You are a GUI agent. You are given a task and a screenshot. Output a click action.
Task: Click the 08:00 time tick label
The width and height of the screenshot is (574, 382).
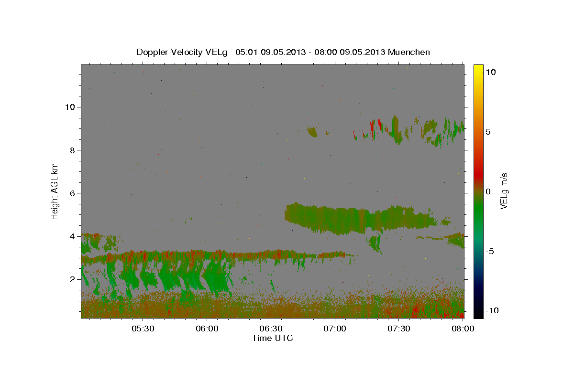(x=463, y=329)
